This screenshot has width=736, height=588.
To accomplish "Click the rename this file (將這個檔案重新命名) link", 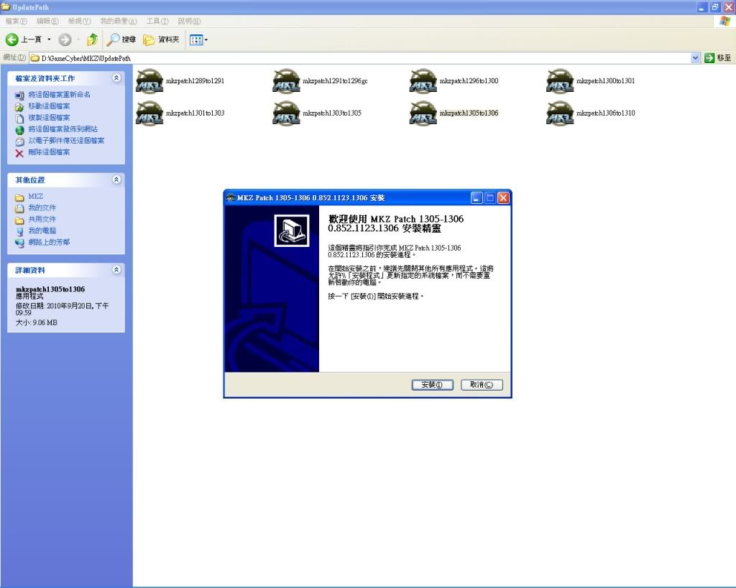I will tap(59, 95).
